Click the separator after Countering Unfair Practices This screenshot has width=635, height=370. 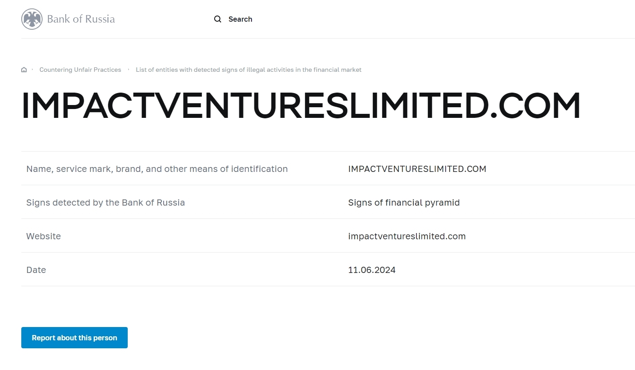(x=129, y=70)
